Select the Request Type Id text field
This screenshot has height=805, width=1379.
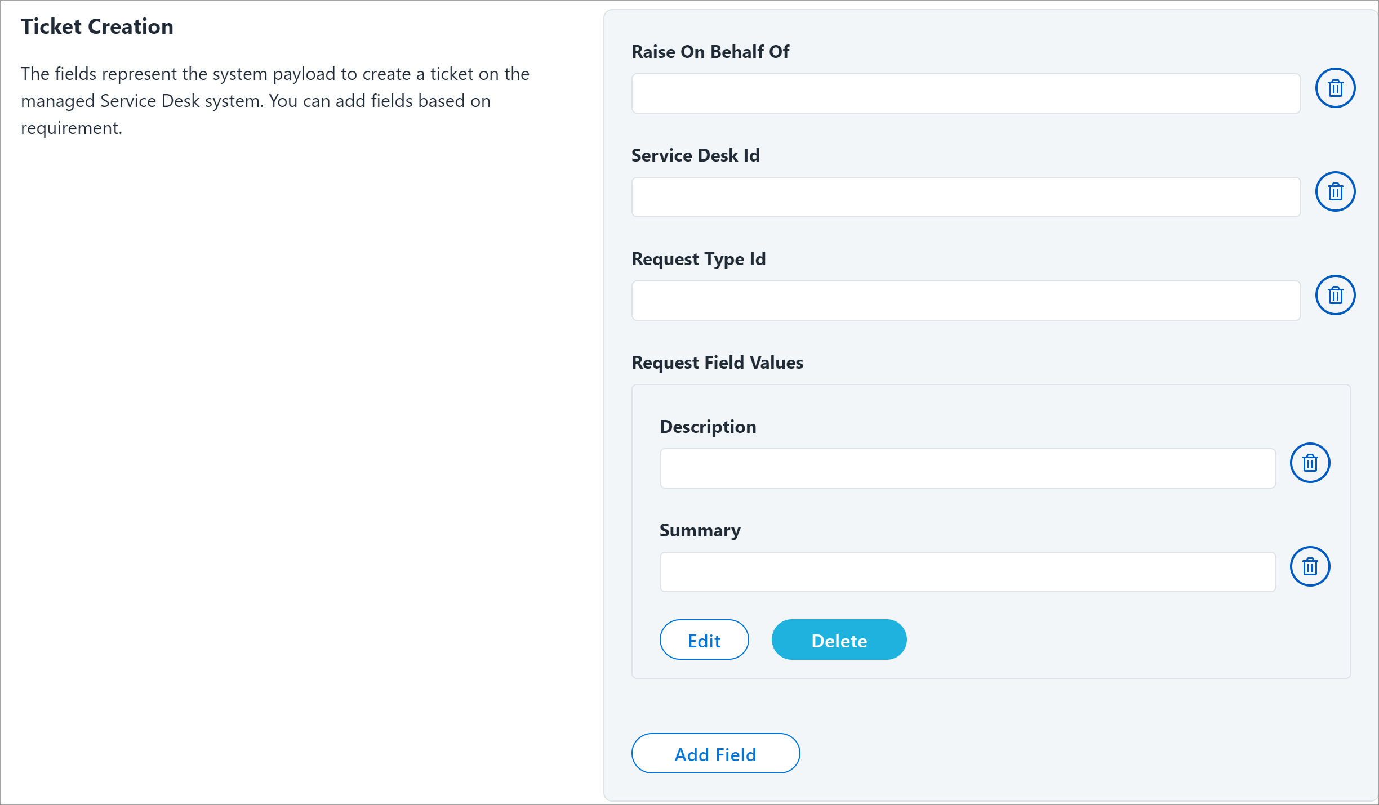(x=966, y=301)
